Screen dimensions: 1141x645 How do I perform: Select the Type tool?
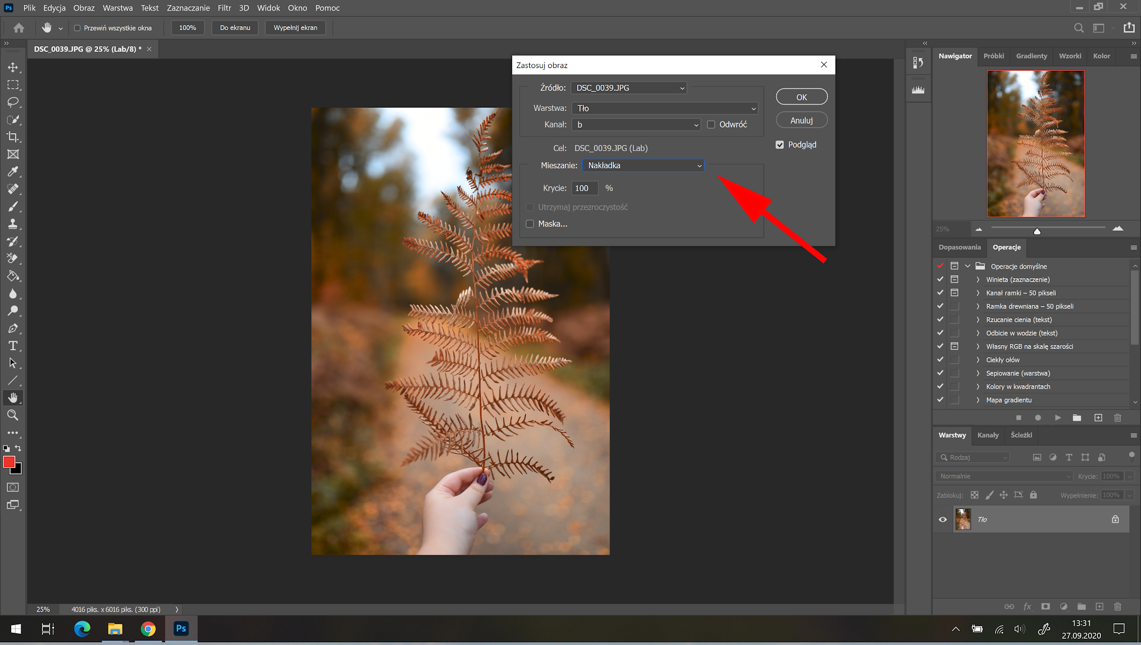coord(13,346)
